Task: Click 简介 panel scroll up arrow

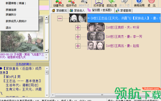Action: click(x=47, y=68)
